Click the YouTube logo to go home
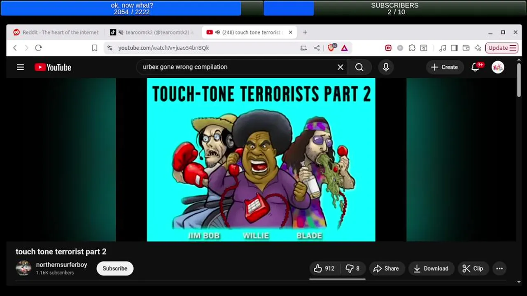Image resolution: width=527 pixels, height=296 pixels. 53,67
